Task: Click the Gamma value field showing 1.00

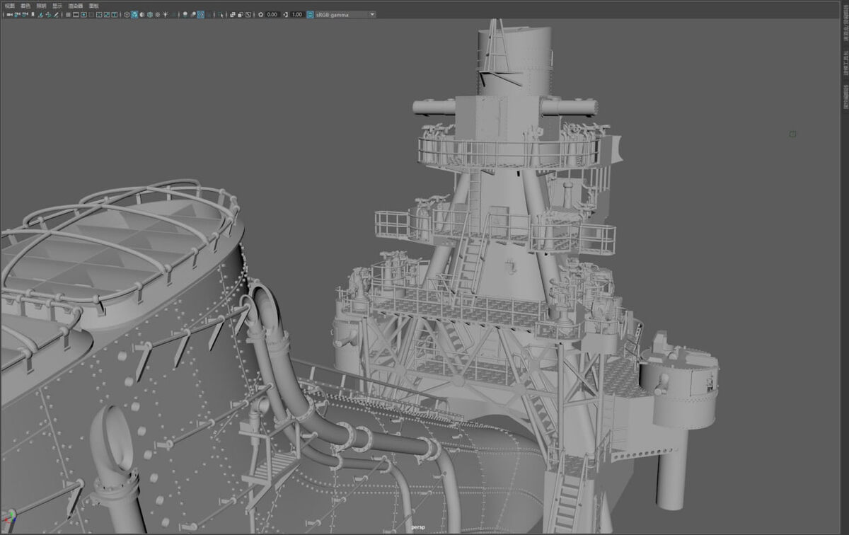Action: point(297,14)
